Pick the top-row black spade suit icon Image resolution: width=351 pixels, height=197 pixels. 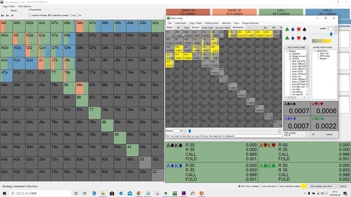(x=304, y=30)
